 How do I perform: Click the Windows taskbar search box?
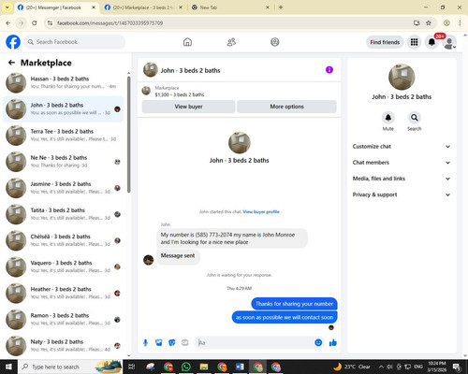(x=71, y=367)
